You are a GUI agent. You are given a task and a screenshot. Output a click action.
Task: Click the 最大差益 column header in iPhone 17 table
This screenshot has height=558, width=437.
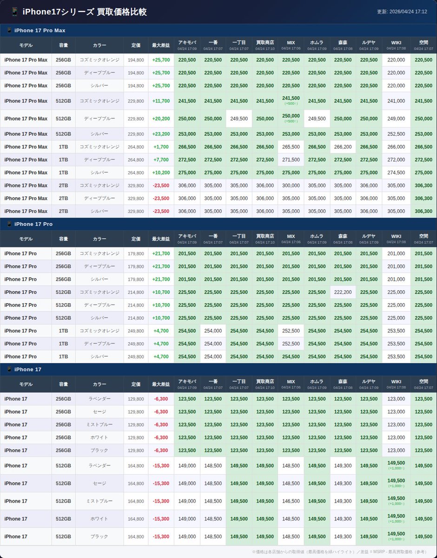coord(161,385)
